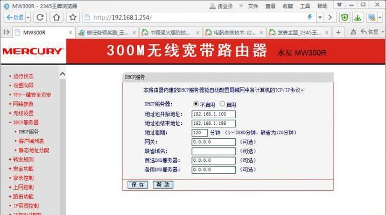Click sidebar scroll up arrow
The image size is (386, 215).
click(x=62, y=74)
